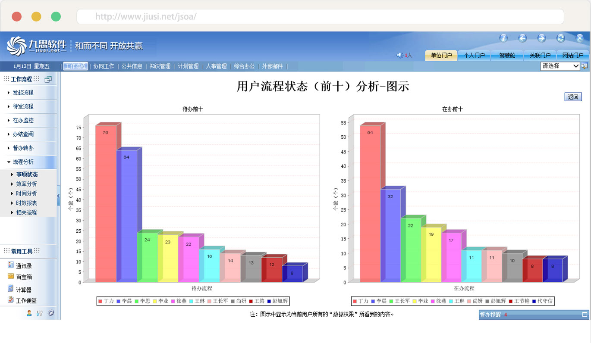This screenshot has width=591, height=343.
Task: Click the window icon beside 工作流程 heading
Action: 48,79
